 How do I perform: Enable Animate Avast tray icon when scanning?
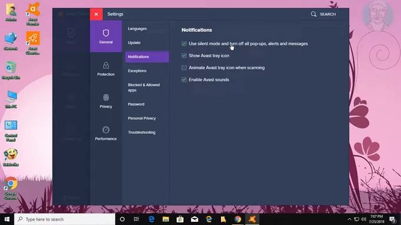(x=184, y=67)
